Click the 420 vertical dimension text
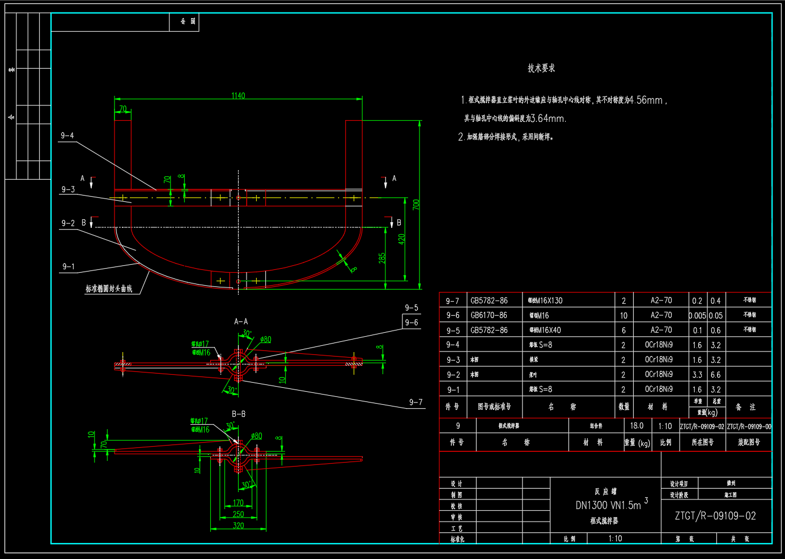Image resolution: width=785 pixels, height=559 pixels. click(401, 239)
